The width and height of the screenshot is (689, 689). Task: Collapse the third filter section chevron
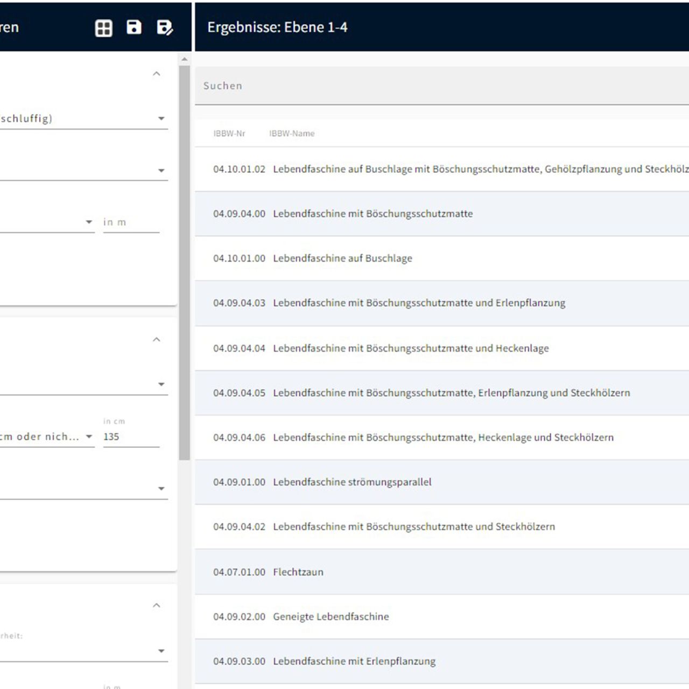coord(157,606)
